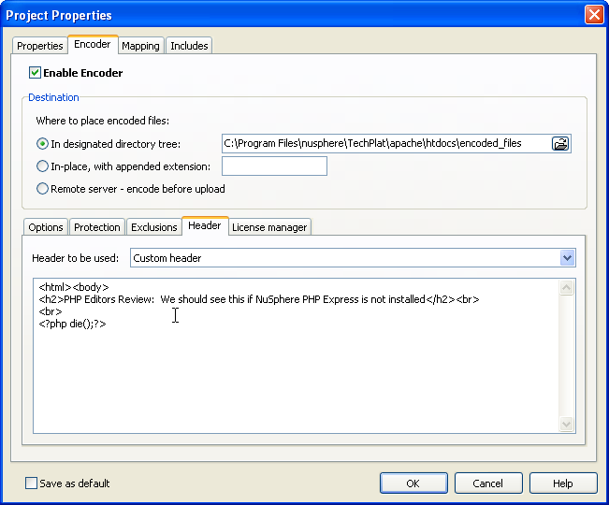Image resolution: width=609 pixels, height=505 pixels.
Task: Click the Cancel button
Action: (487, 483)
